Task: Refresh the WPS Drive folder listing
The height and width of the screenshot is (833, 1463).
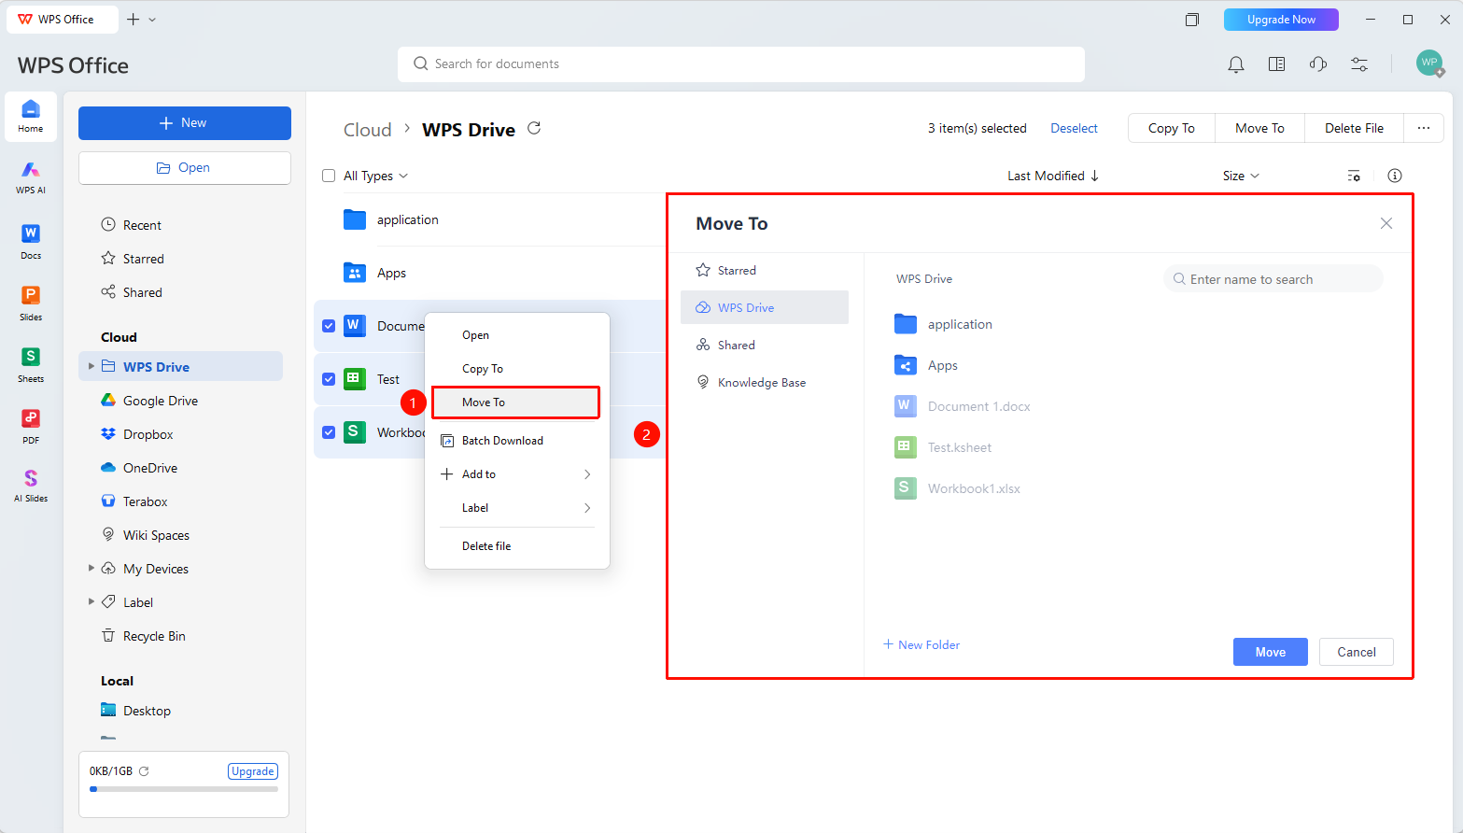Action: coord(534,128)
